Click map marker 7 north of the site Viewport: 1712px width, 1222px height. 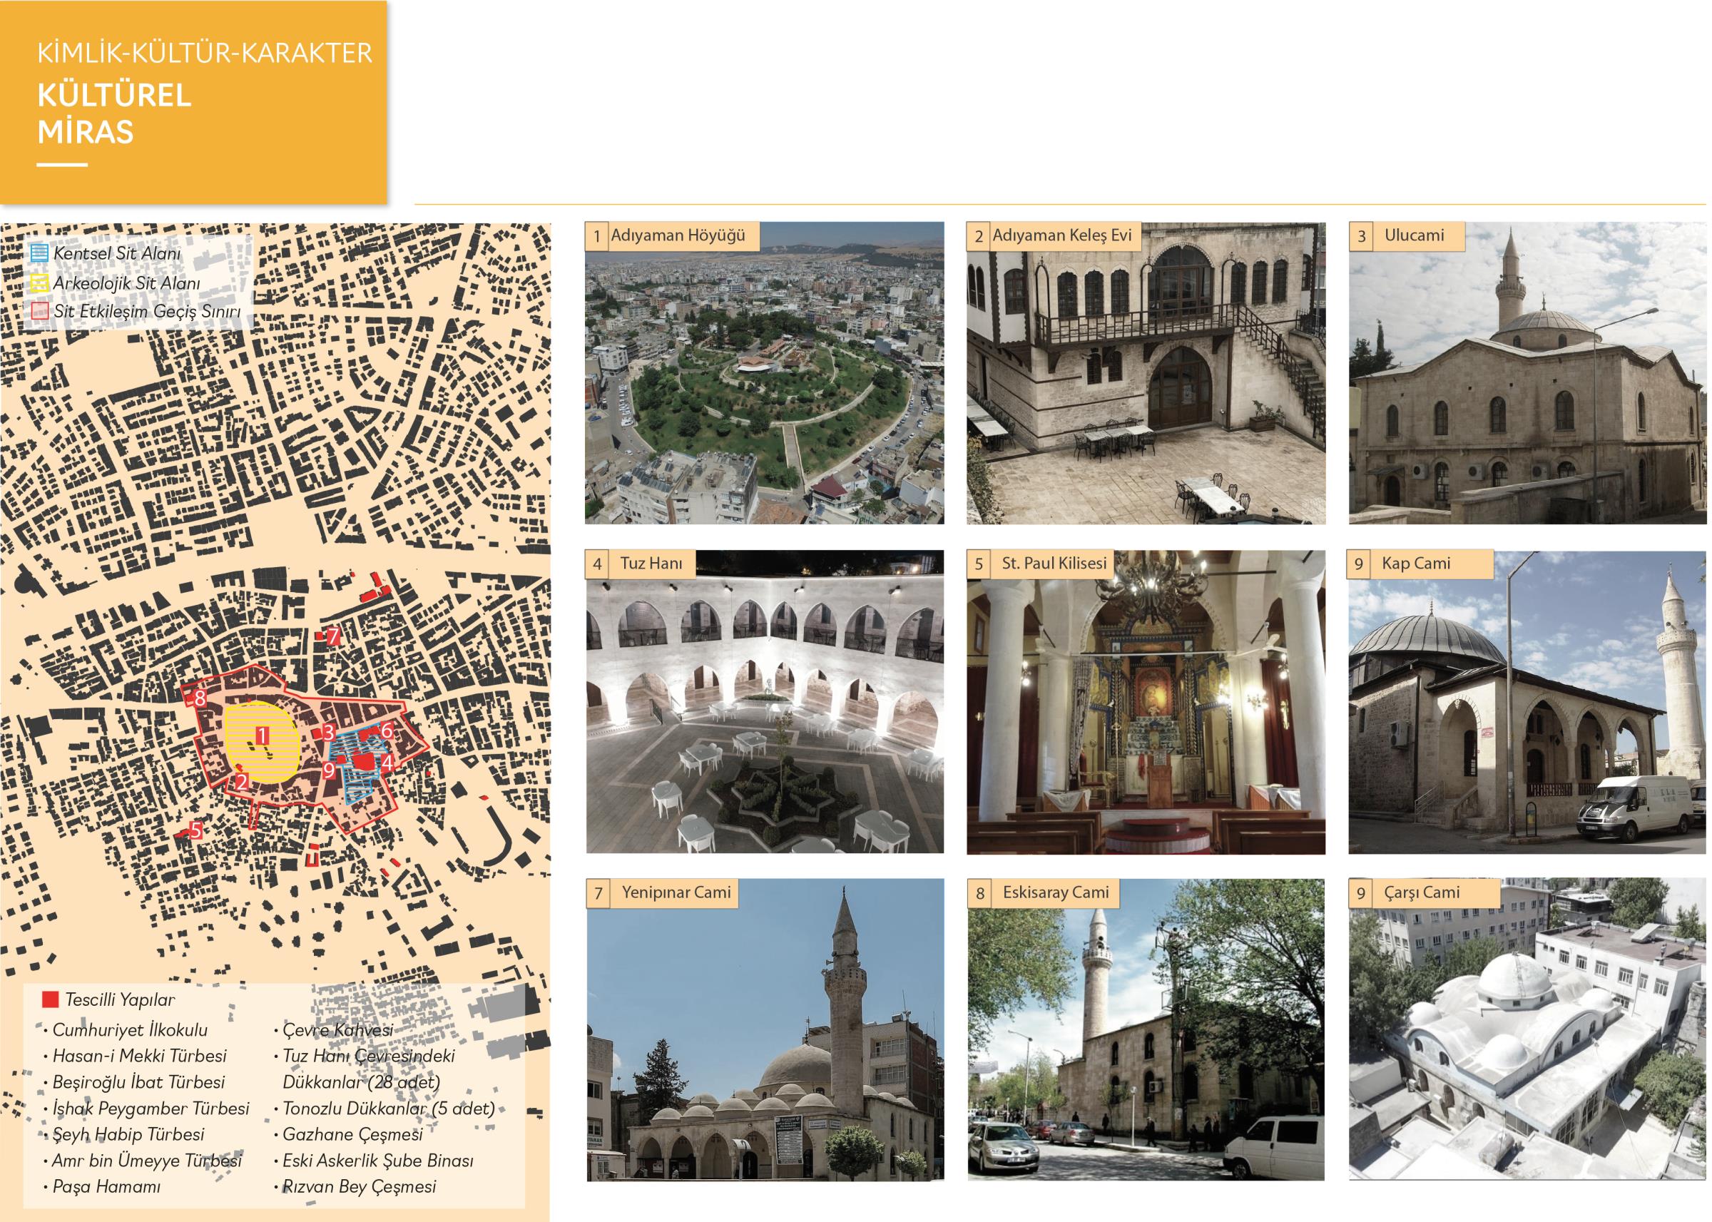click(332, 636)
